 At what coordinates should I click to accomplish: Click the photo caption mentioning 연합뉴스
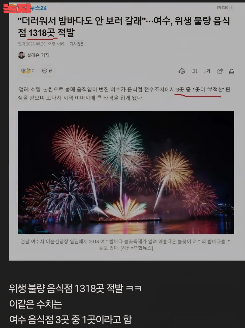[126, 245]
